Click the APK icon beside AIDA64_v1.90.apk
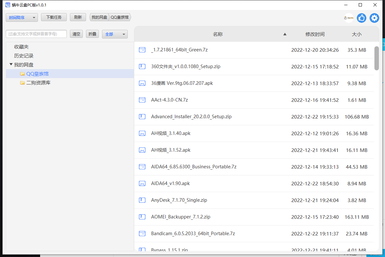This screenshot has width=385, height=257. coord(142,183)
